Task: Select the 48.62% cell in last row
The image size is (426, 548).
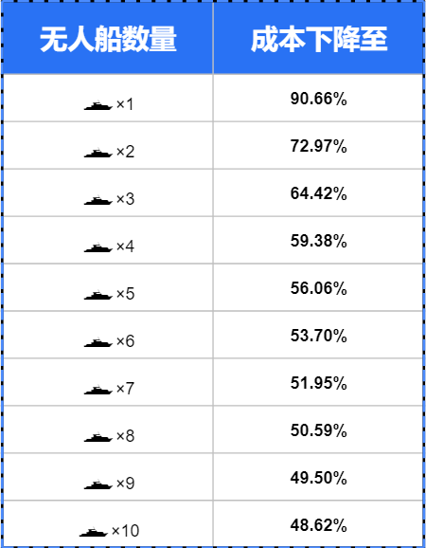Action: [318, 524]
